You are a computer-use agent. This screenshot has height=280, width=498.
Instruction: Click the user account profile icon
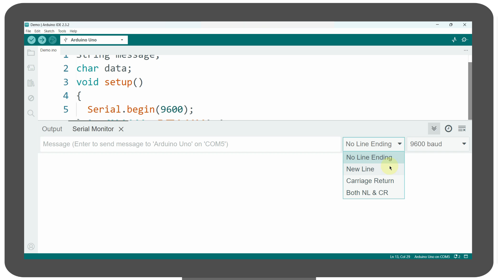point(31,247)
